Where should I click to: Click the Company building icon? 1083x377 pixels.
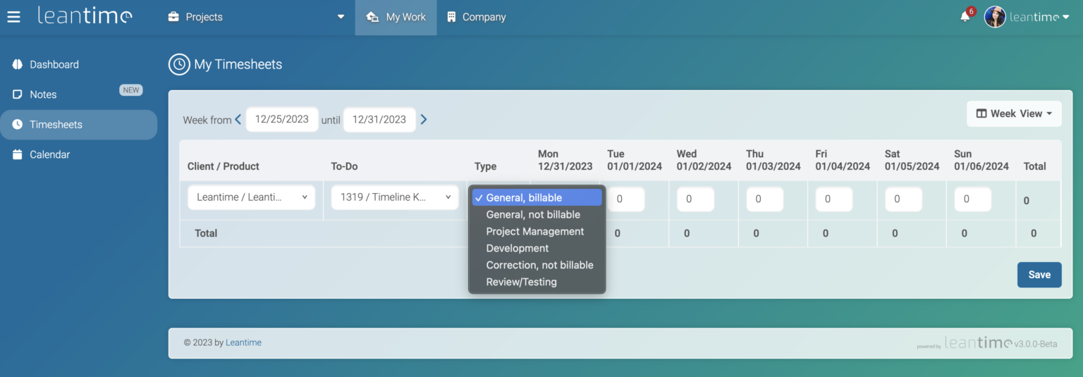coord(452,17)
